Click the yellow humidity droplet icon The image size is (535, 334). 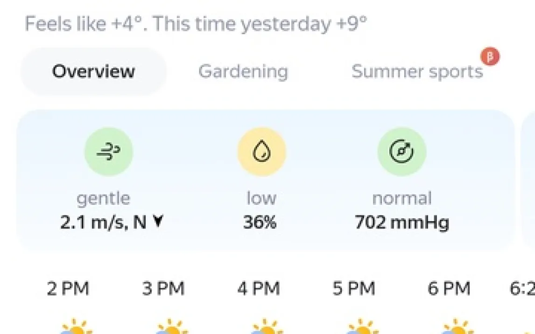(x=261, y=152)
